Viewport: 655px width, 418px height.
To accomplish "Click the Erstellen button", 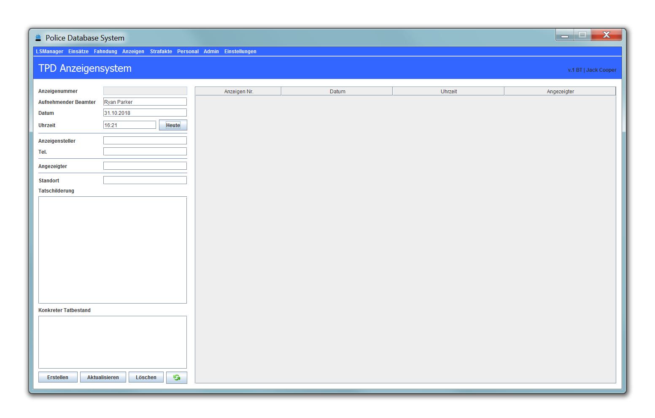I will (x=58, y=377).
